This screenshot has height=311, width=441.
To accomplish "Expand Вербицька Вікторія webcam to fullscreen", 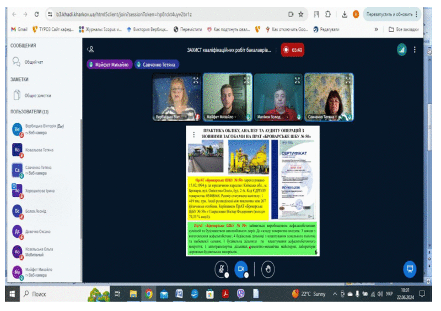I will [196, 80].
